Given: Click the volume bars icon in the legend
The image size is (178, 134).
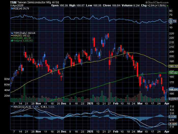Looking at the screenshot, I should 12,41.
